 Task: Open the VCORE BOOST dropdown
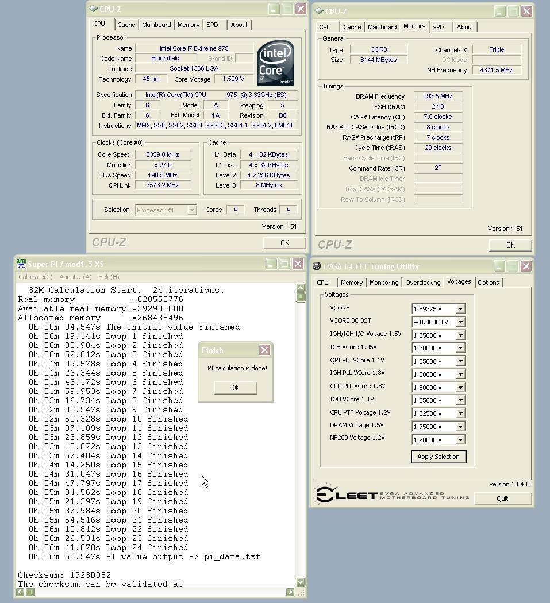pyautogui.click(x=460, y=322)
